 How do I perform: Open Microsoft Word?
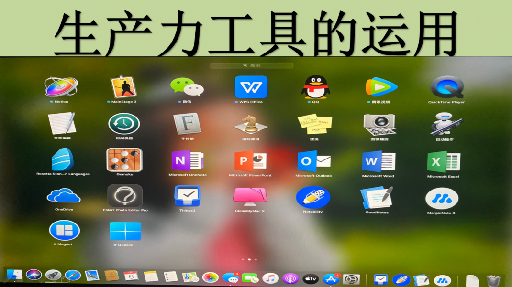click(x=378, y=162)
